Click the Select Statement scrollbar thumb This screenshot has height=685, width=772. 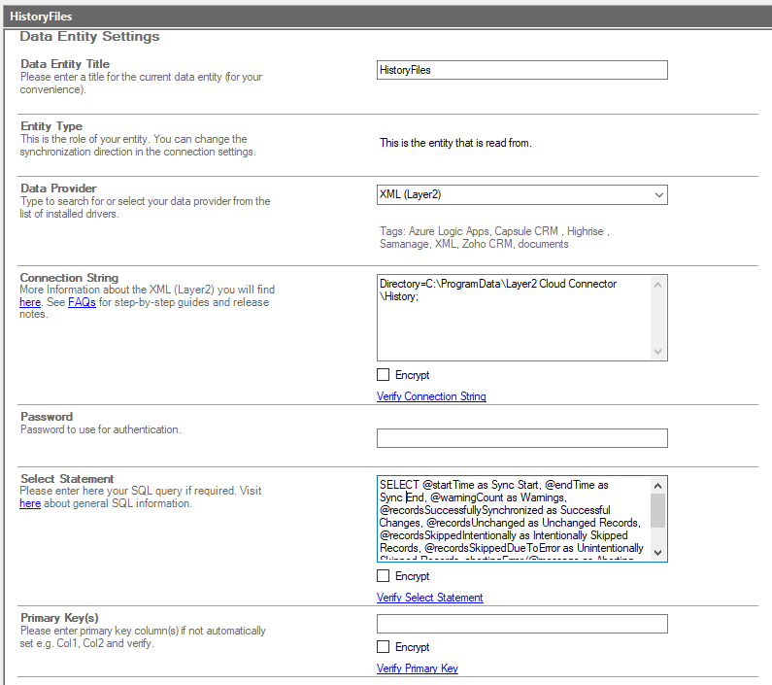tap(658, 510)
